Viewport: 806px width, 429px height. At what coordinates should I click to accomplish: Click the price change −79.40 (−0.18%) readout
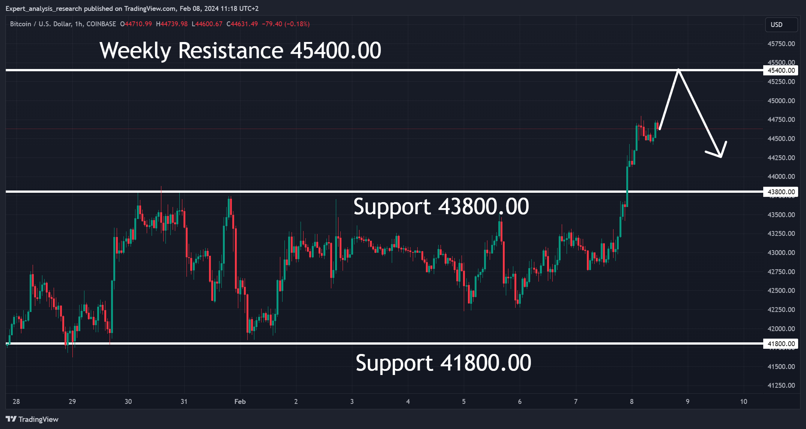(x=286, y=24)
